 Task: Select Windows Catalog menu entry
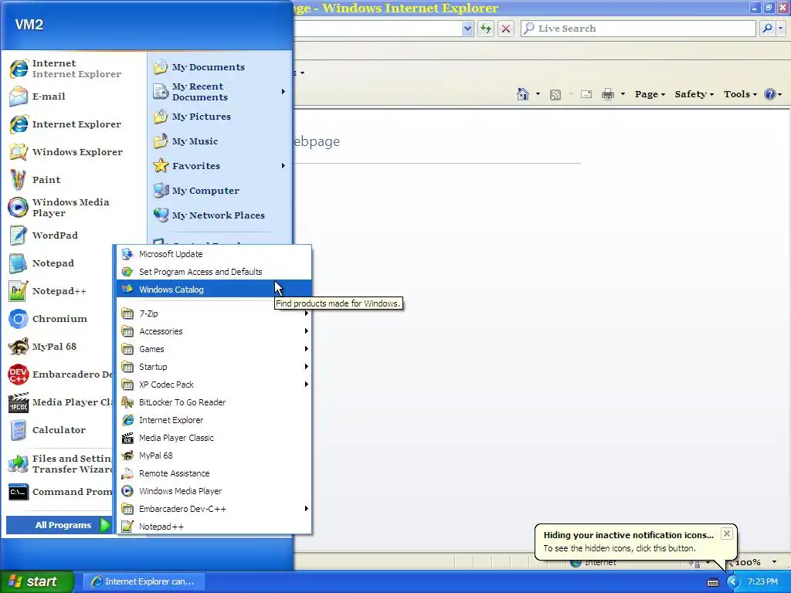pyautogui.click(x=214, y=290)
